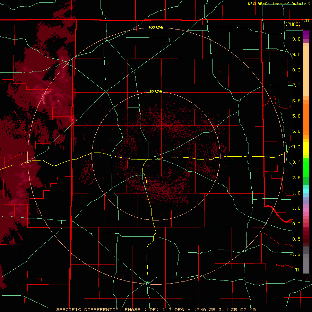The image size is (312, 312).
Task: Click the 100 NMI range ring label
Action: click(x=156, y=27)
